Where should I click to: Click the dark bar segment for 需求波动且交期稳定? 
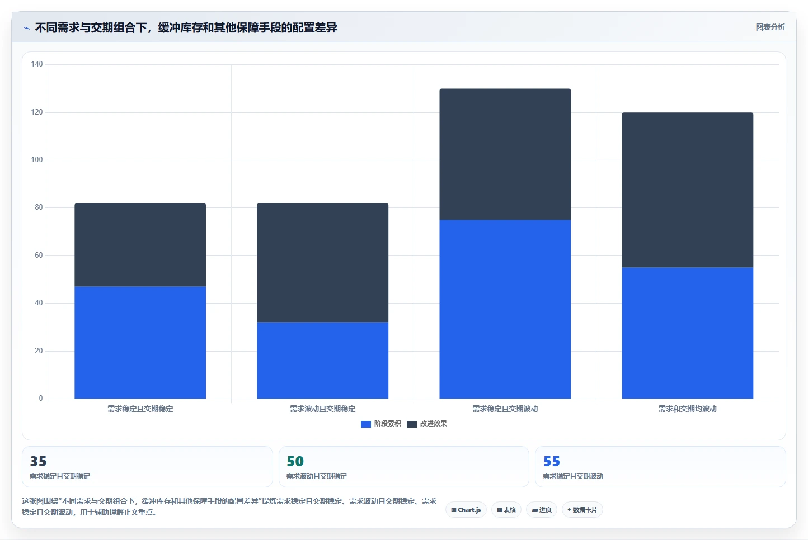323,263
